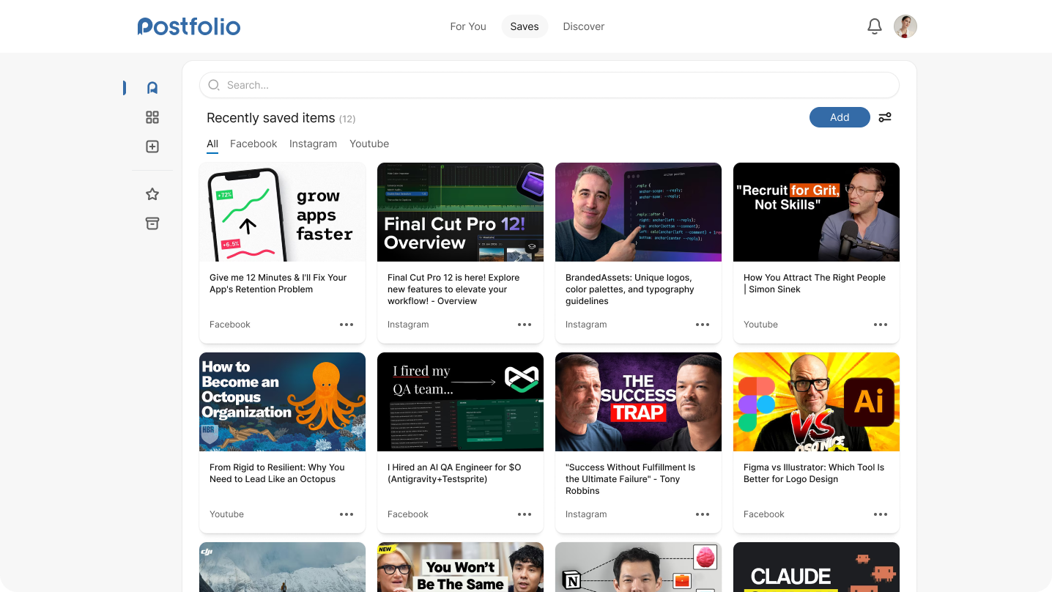Open the Final Cut Pro 12 Overview thumbnail
Screen dimensions: 1052x592
click(460, 212)
